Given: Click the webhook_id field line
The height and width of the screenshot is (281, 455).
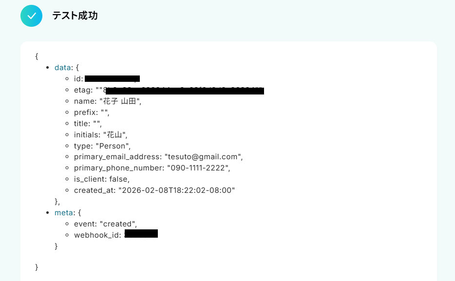Looking at the screenshot, I should click(116, 235).
